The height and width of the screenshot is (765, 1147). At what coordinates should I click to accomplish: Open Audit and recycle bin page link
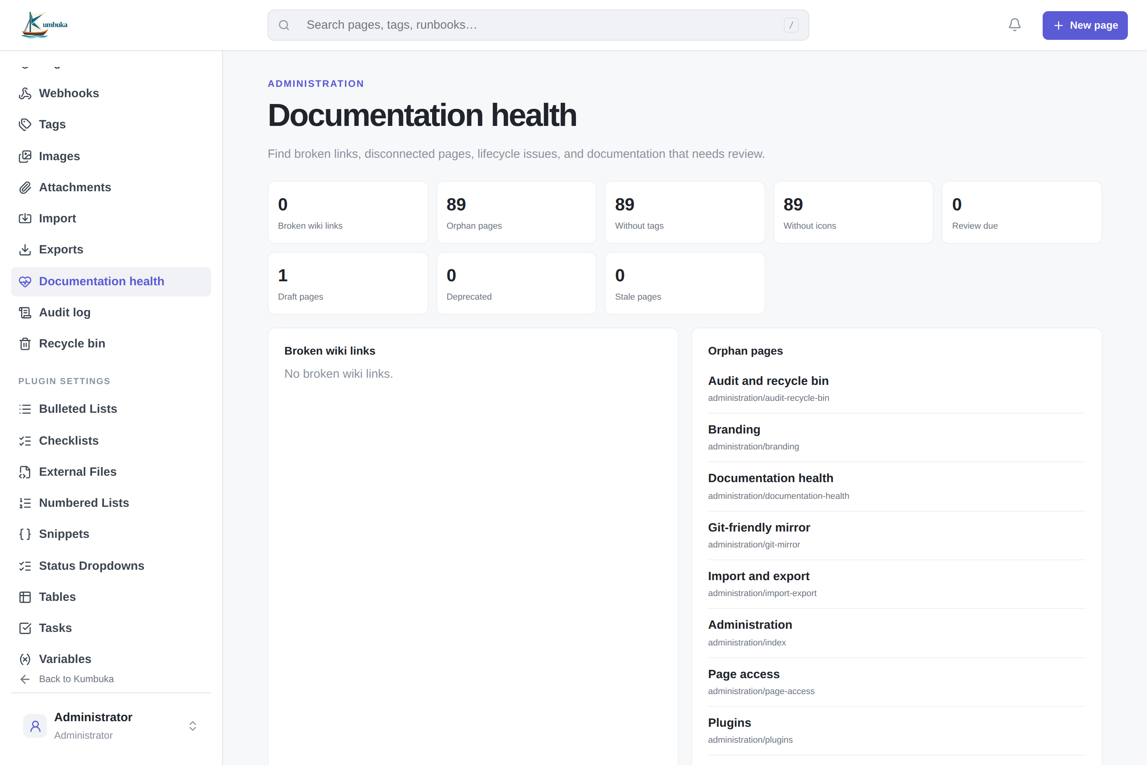pyautogui.click(x=768, y=381)
